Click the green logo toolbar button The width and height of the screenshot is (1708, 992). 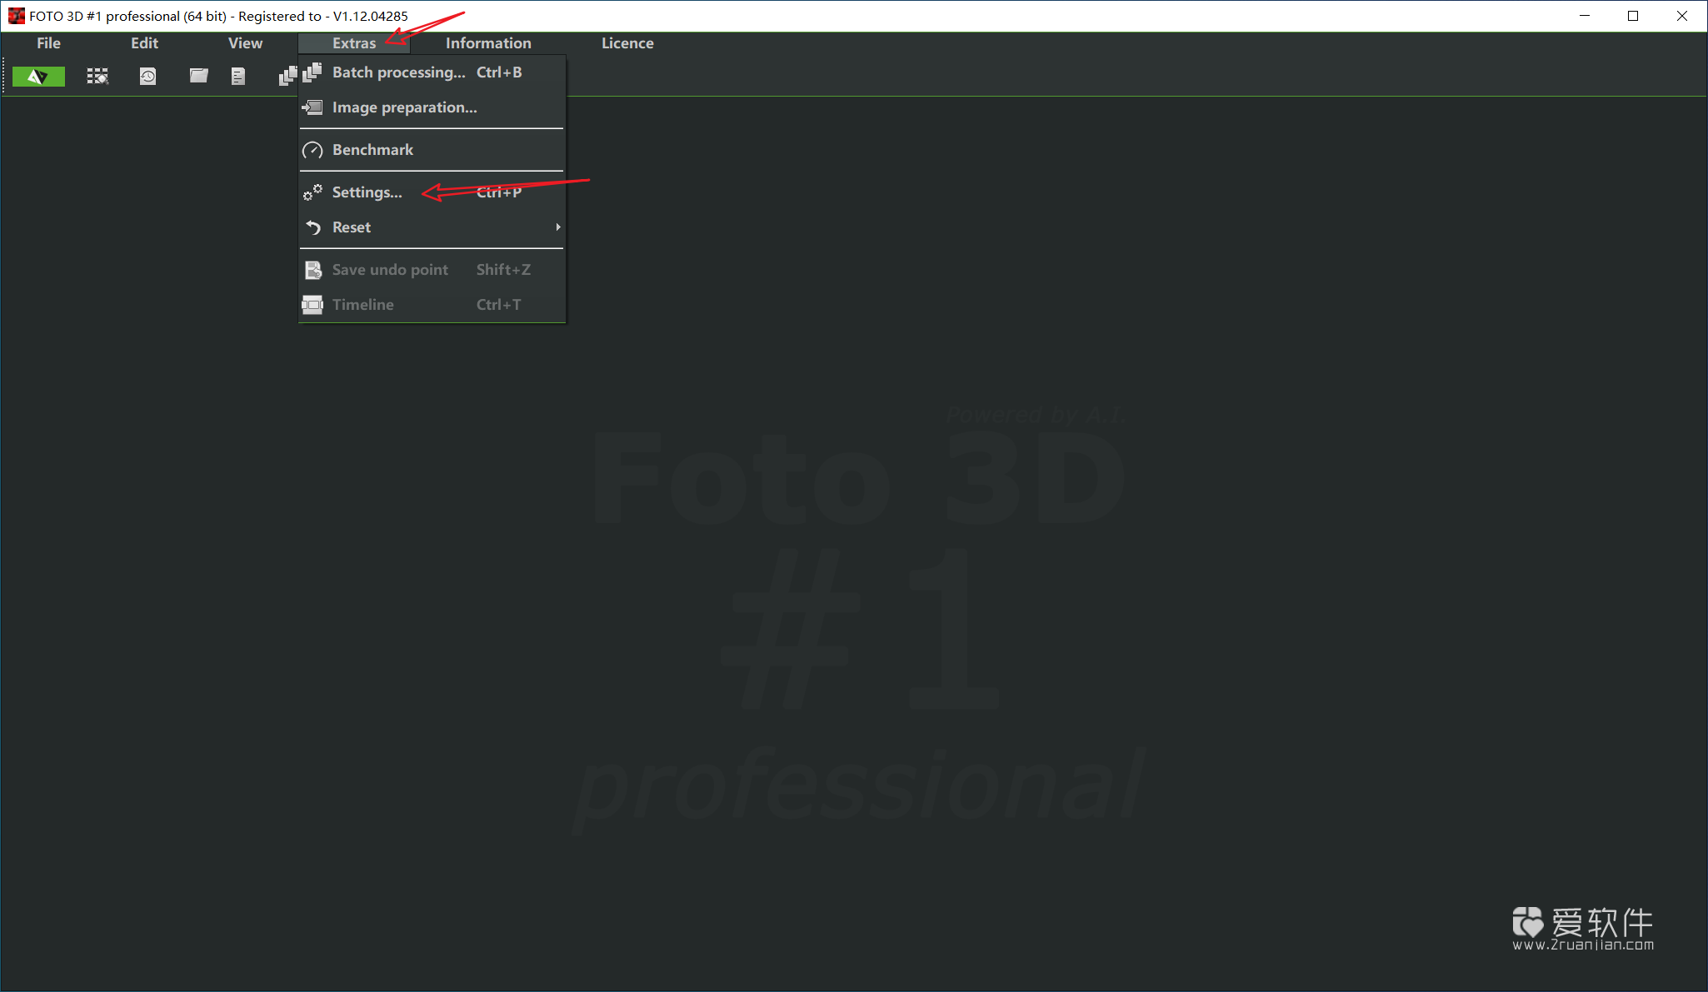38,77
